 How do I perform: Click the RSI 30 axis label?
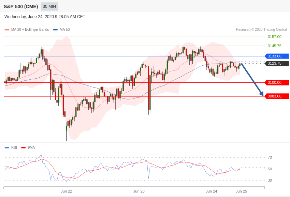coord(270,180)
